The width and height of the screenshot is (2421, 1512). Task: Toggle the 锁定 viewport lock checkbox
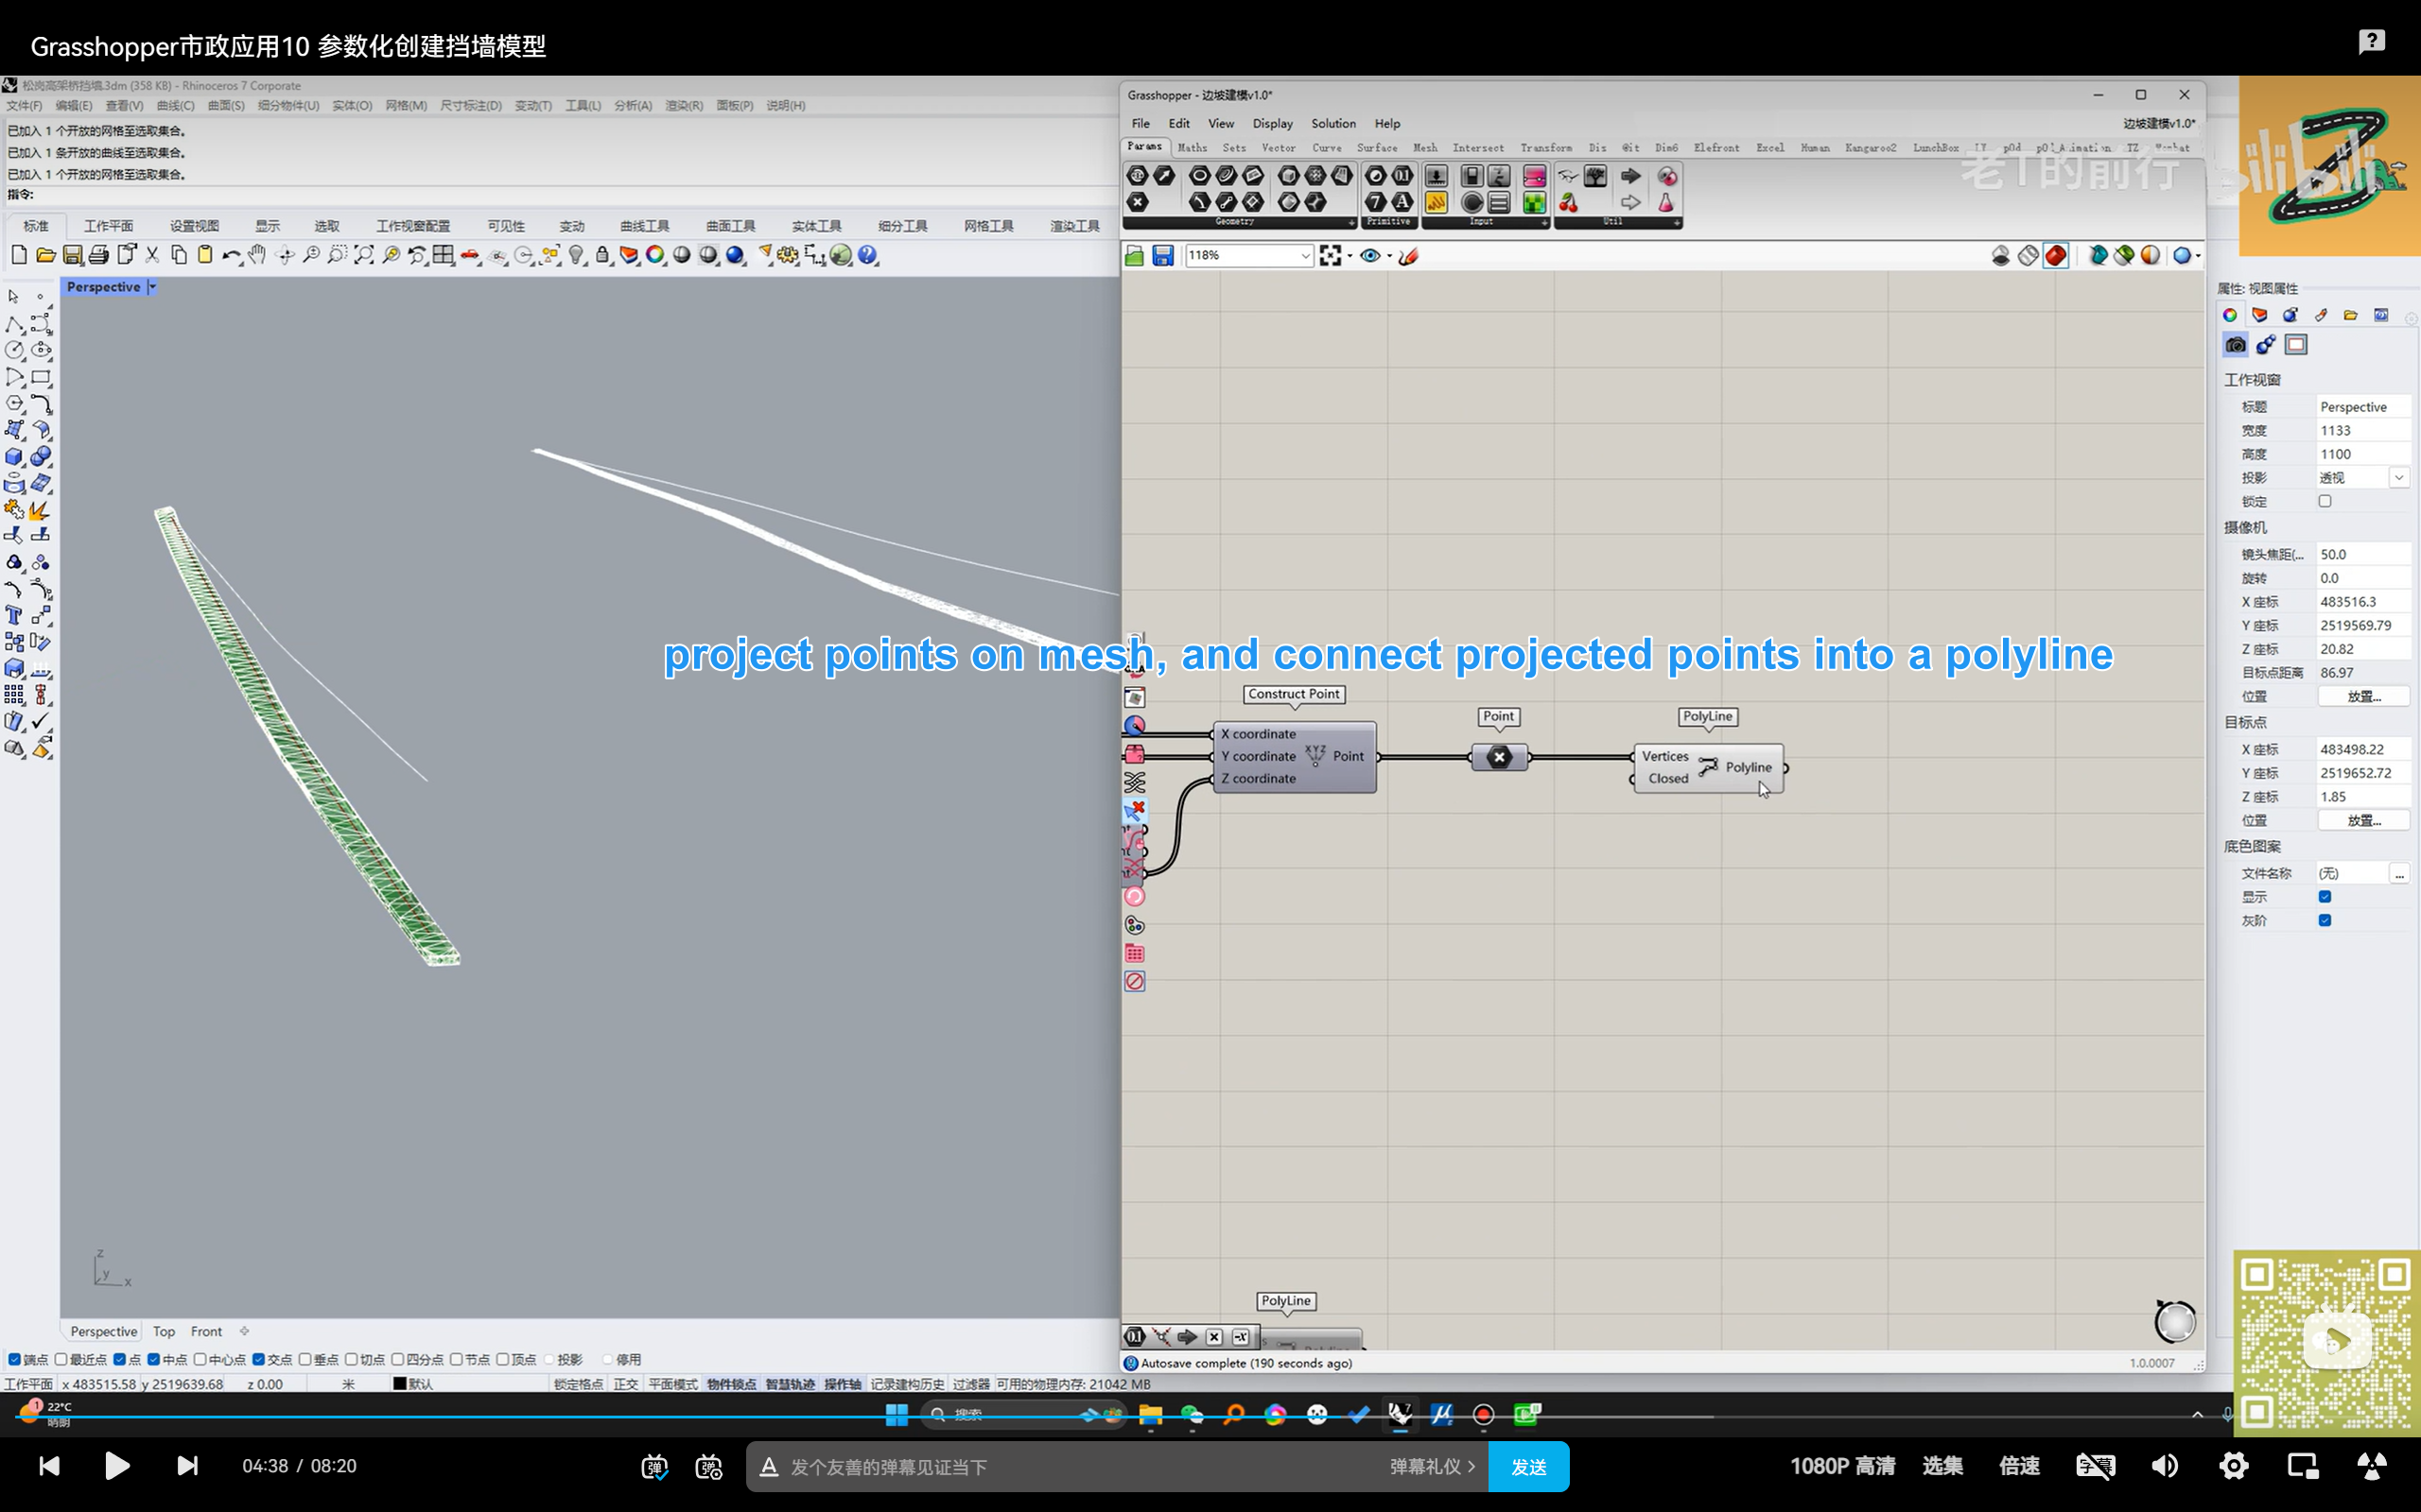click(2325, 501)
